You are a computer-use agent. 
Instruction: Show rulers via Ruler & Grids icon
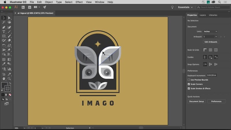205,50
